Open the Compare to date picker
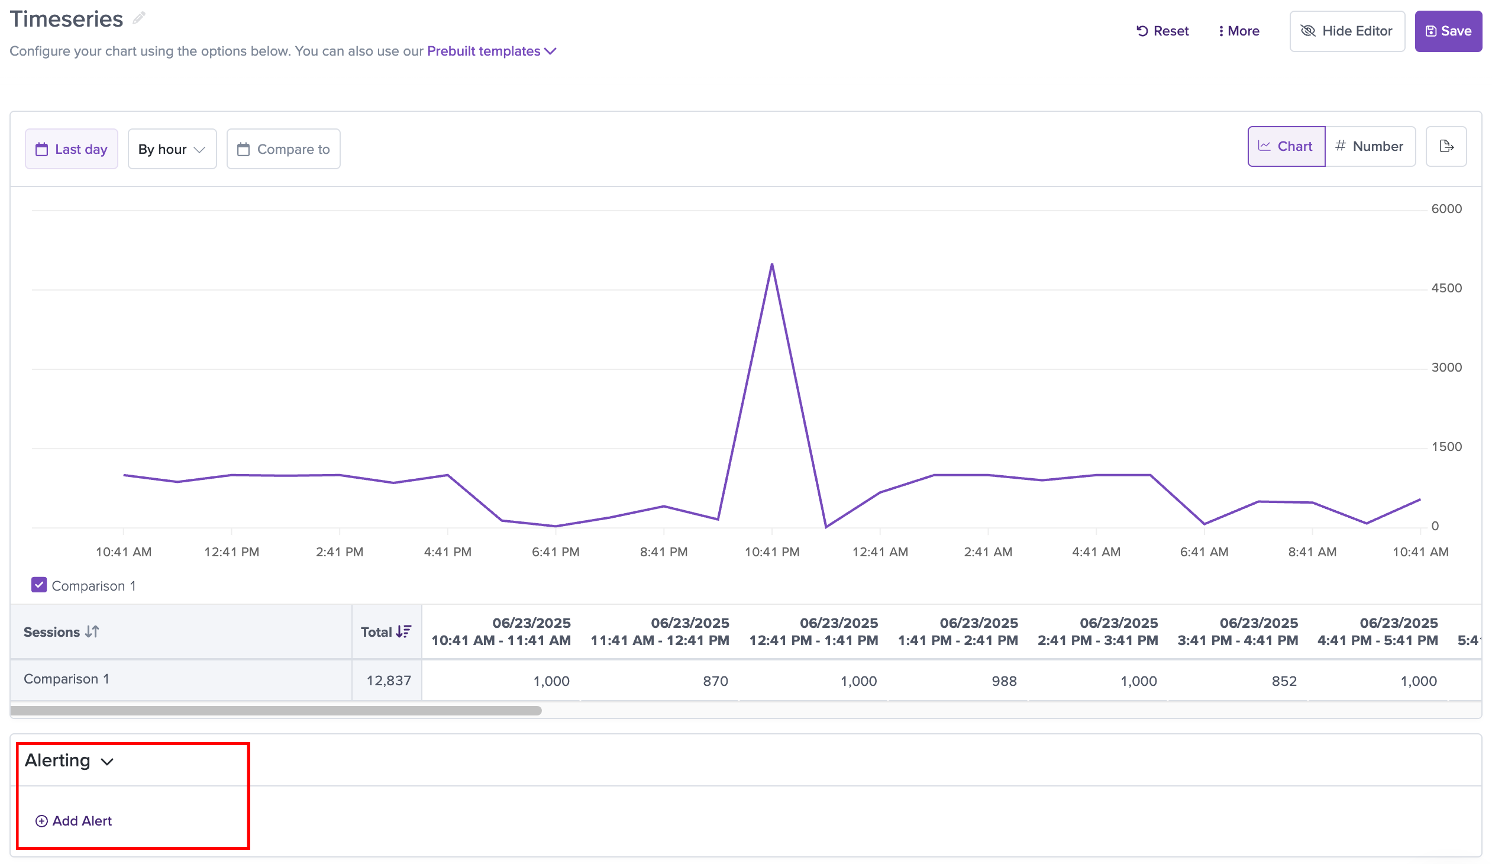Image resolution: width=1492 pixels, height=864 pixels. tap(283, 149)
